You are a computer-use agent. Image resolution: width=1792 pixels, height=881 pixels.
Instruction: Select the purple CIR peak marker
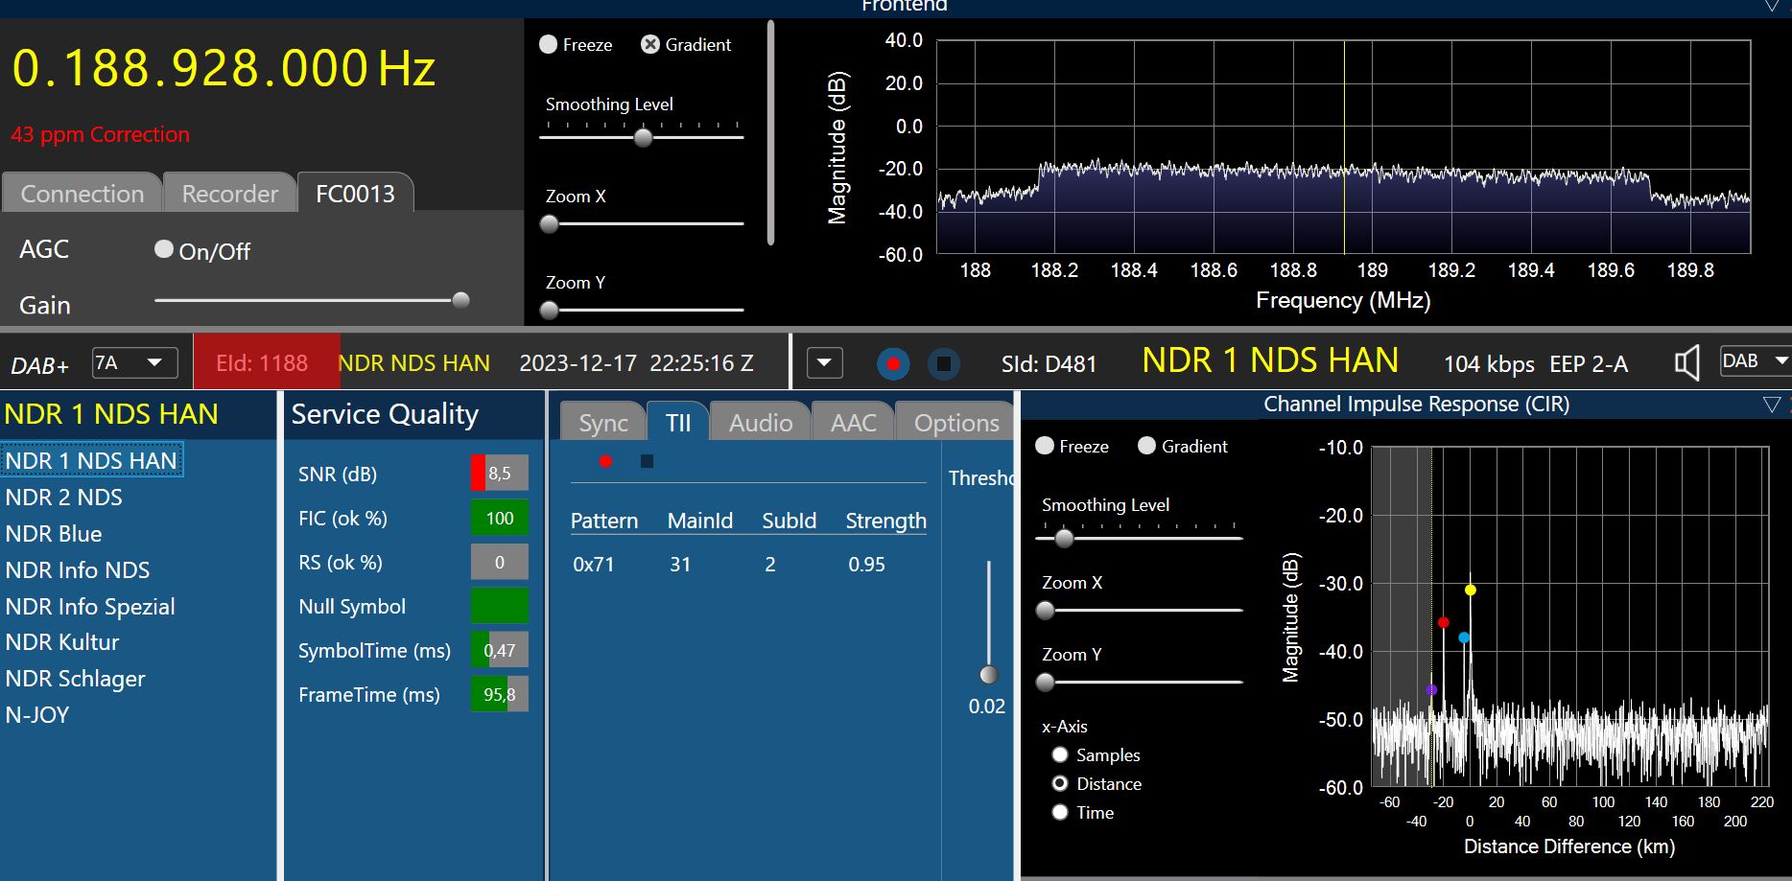coord(1431,689)
